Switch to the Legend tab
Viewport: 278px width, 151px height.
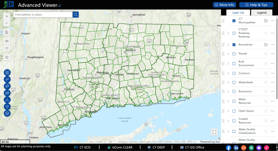click(x=261, y=13)
